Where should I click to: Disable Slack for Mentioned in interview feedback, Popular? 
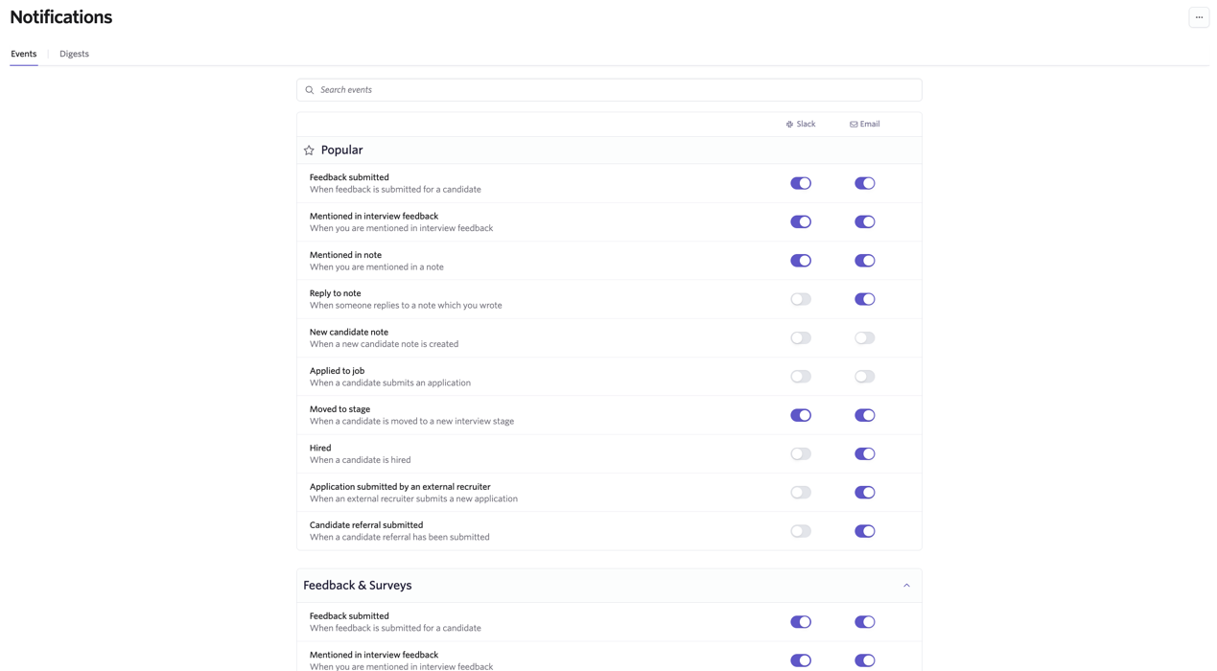(801, 221)
